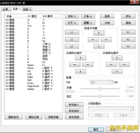Switch to the 玩家 2 tab
140x133 pixels.
[27, 9]
